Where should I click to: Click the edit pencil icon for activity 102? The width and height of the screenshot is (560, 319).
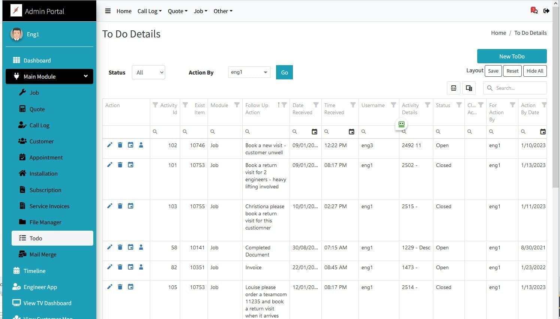[109, 145]
